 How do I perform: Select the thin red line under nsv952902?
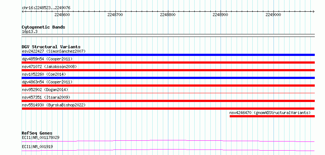pos(168,93)
